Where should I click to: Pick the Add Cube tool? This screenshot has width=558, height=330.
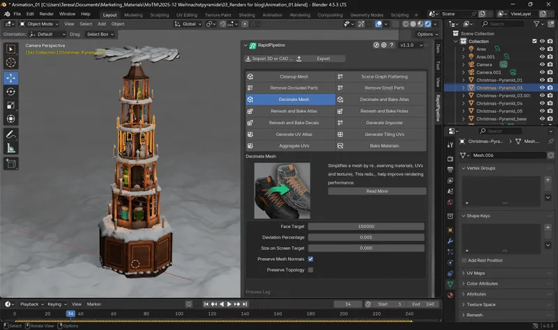11,163
